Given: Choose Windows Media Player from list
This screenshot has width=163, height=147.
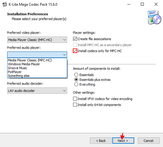Looking at the screenshot, I should click(x=37, y=64).
